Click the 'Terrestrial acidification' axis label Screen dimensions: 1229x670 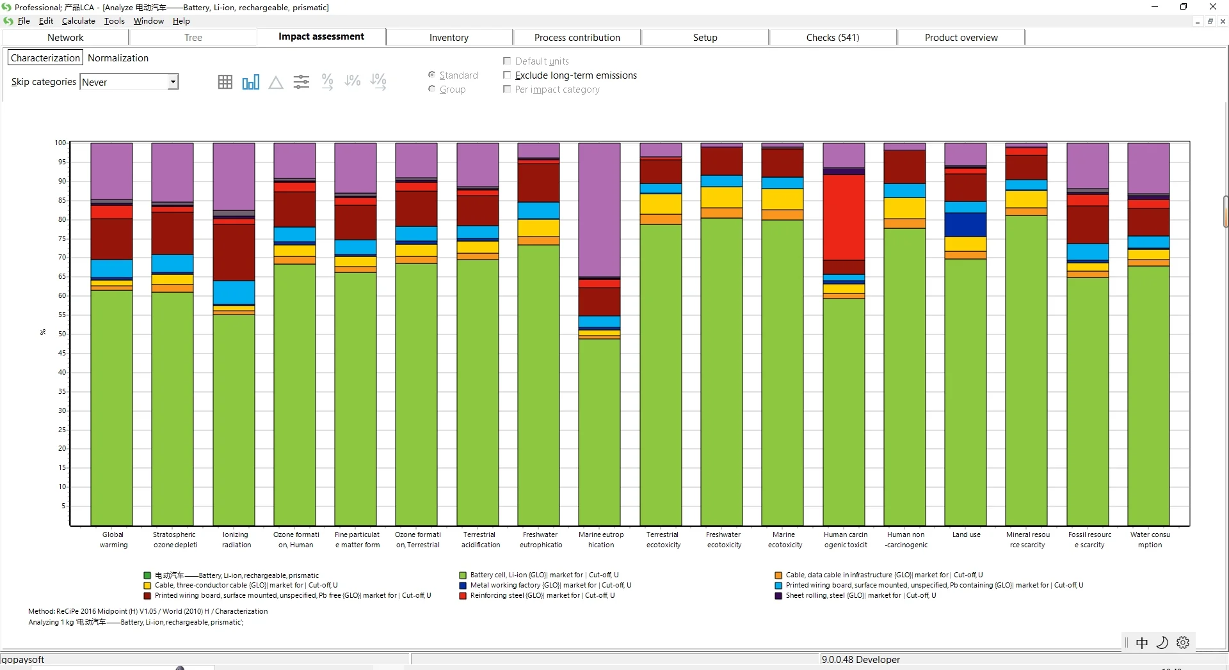480,540
